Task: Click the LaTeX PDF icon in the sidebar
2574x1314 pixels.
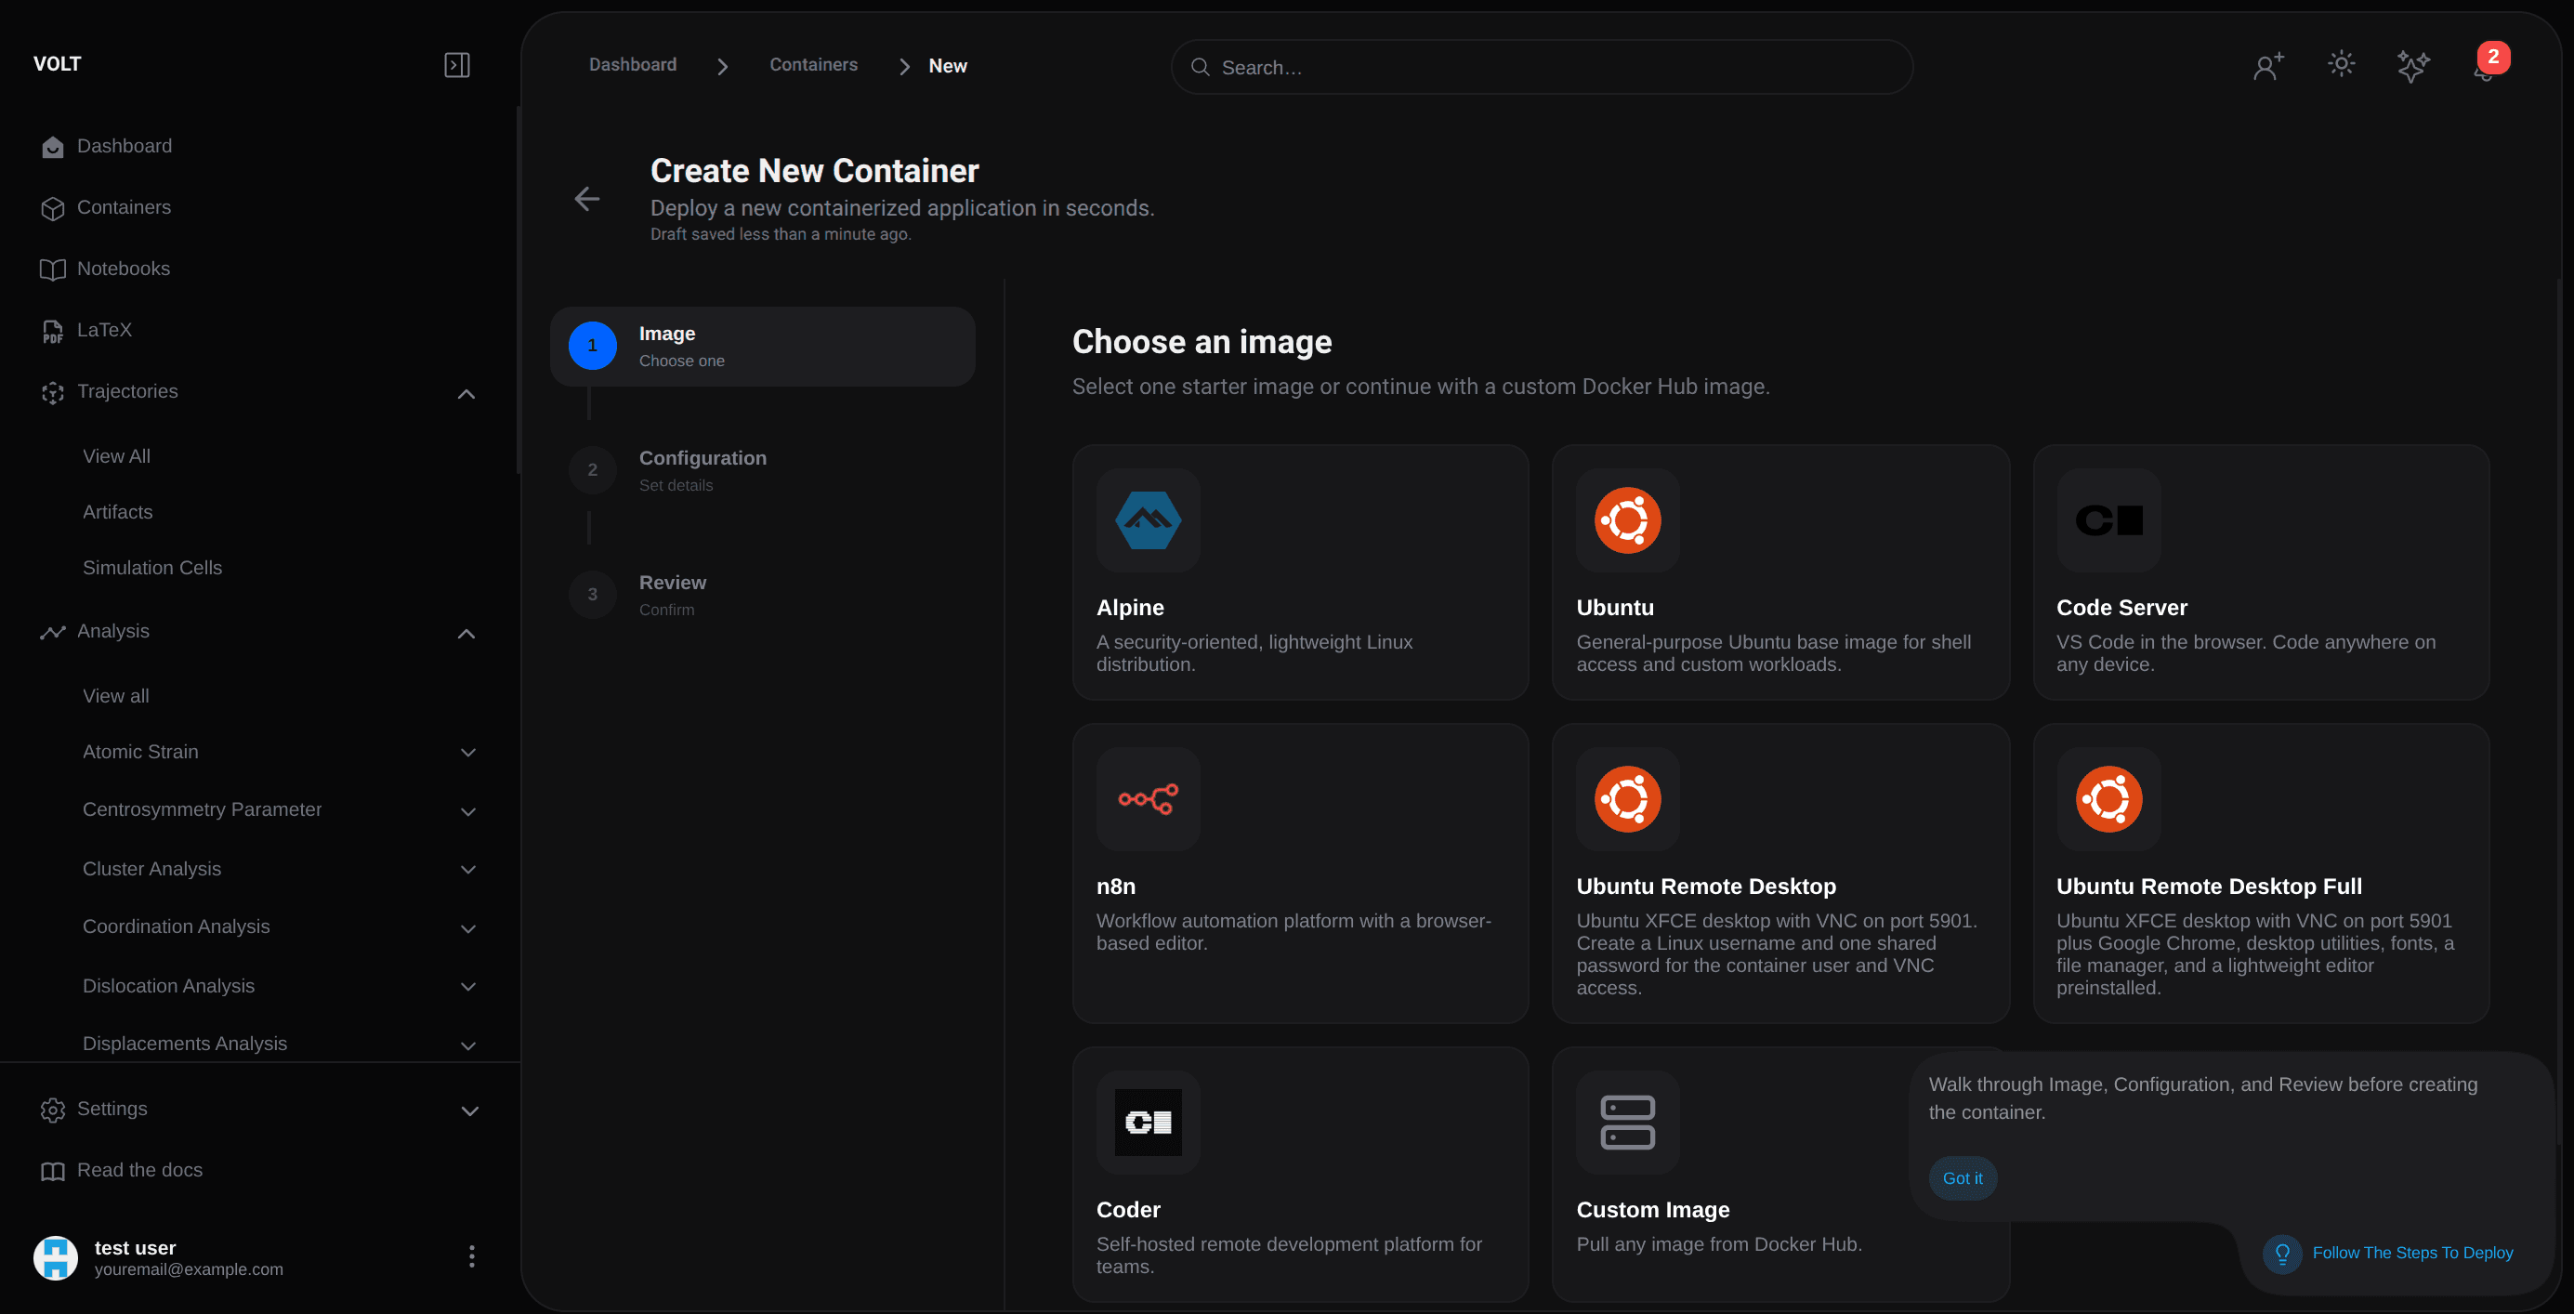Action: (x=53, y=330)
